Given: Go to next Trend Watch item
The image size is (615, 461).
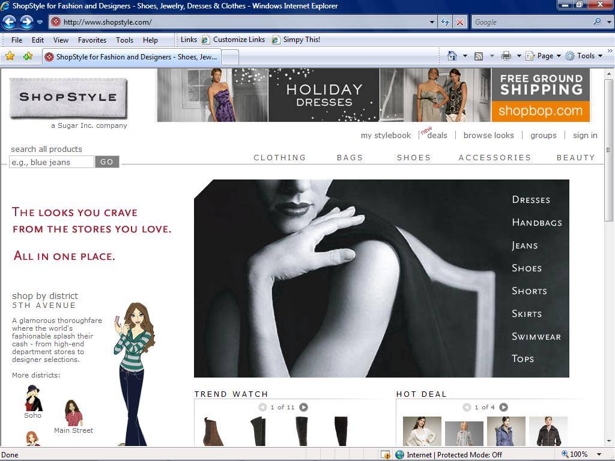Looking at the screenshot, I should (x=303, y=407).
